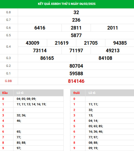Image resolution: width=134 pixels, height=151 pixels.
Task: Click the G.2 prize number 80704
Action: pos(76,66)
